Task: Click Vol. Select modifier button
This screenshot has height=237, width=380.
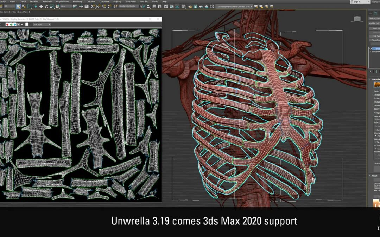Action: pyautogui.click(x=374, y=36)
